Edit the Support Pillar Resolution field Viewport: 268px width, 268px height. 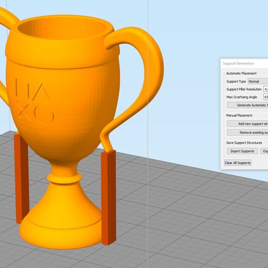point(265,89)
